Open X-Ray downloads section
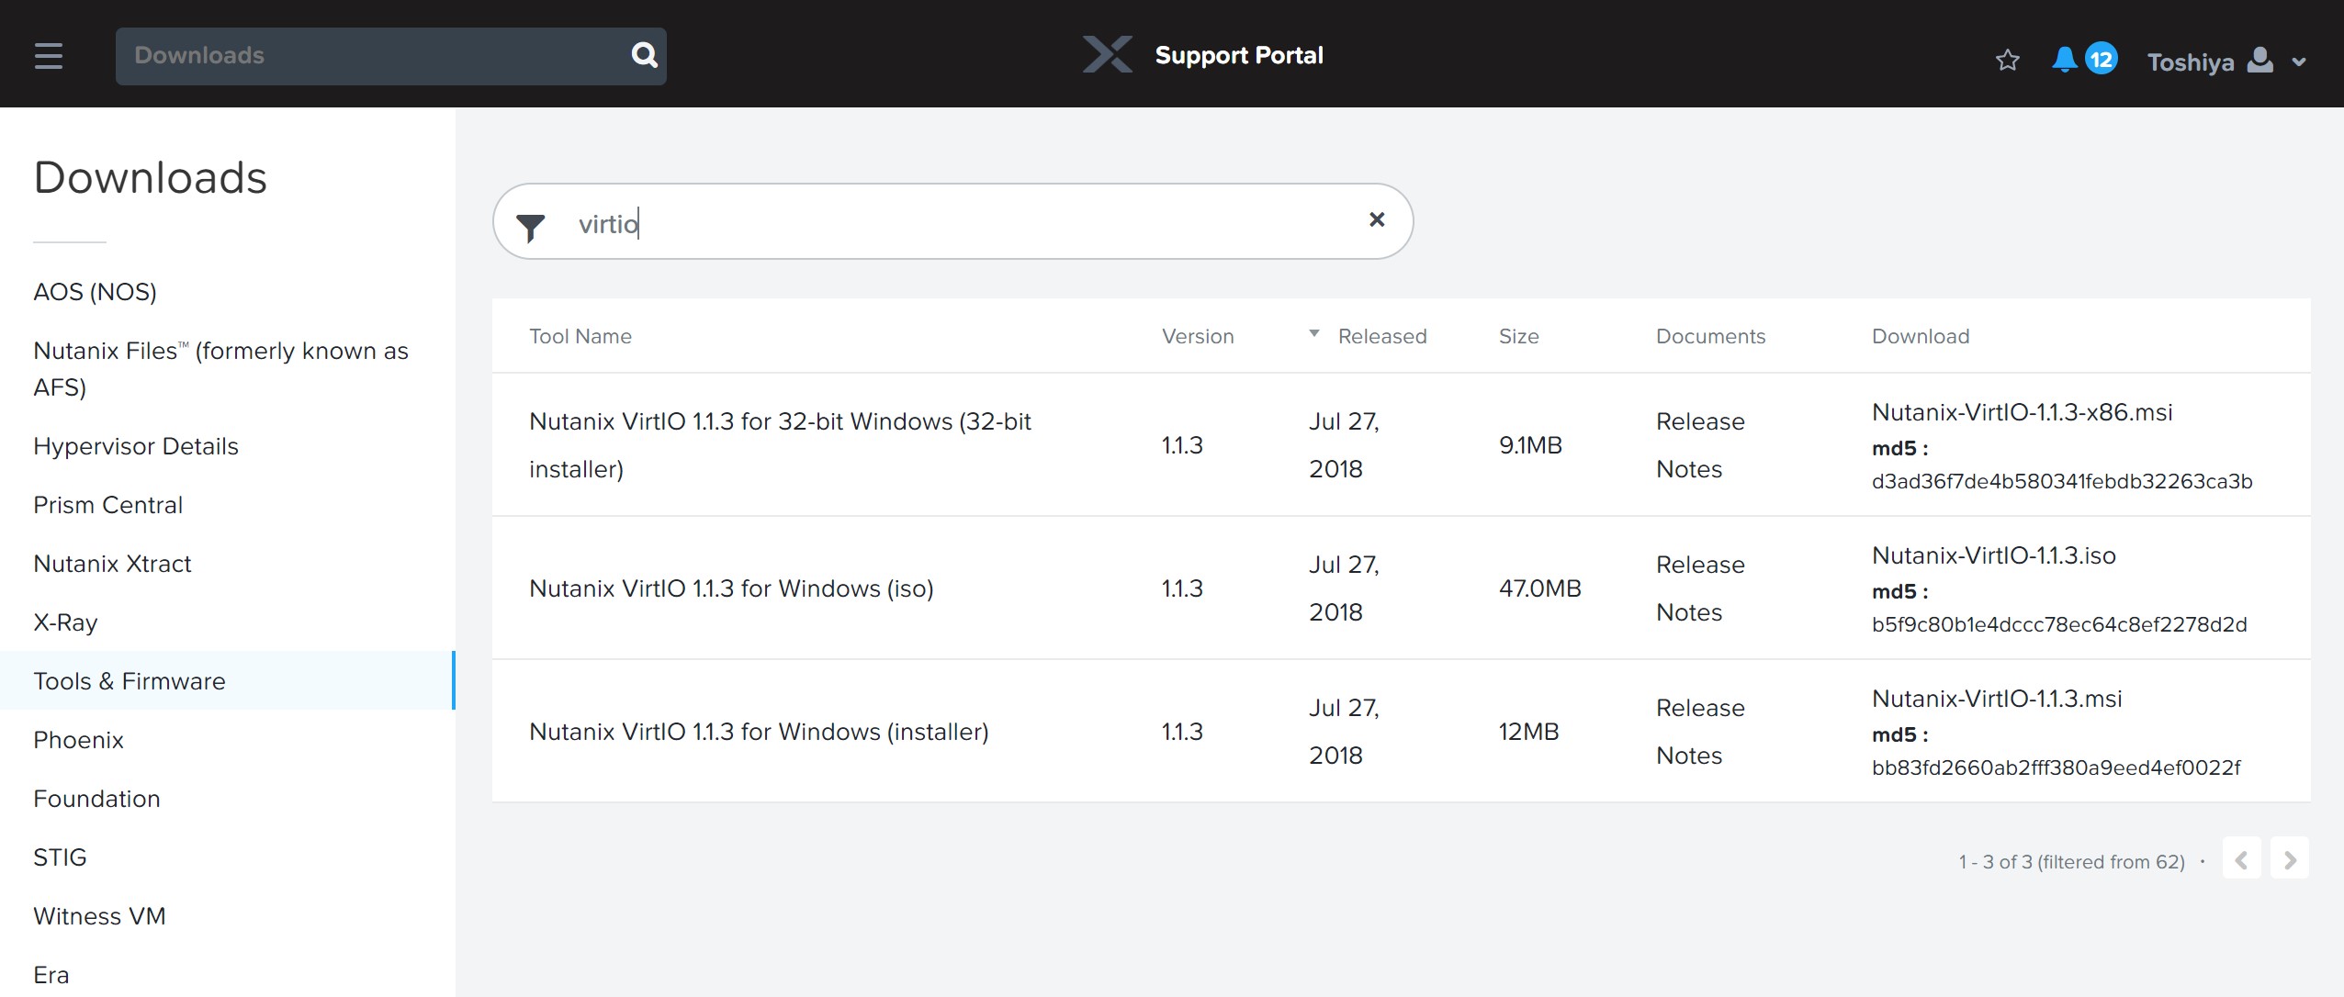The image size is (2344, 997). point(65,622)
